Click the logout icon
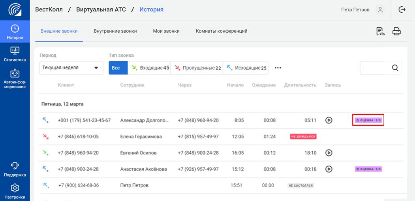The width and height of the screenshot is (415, 201). pos(402,10)
